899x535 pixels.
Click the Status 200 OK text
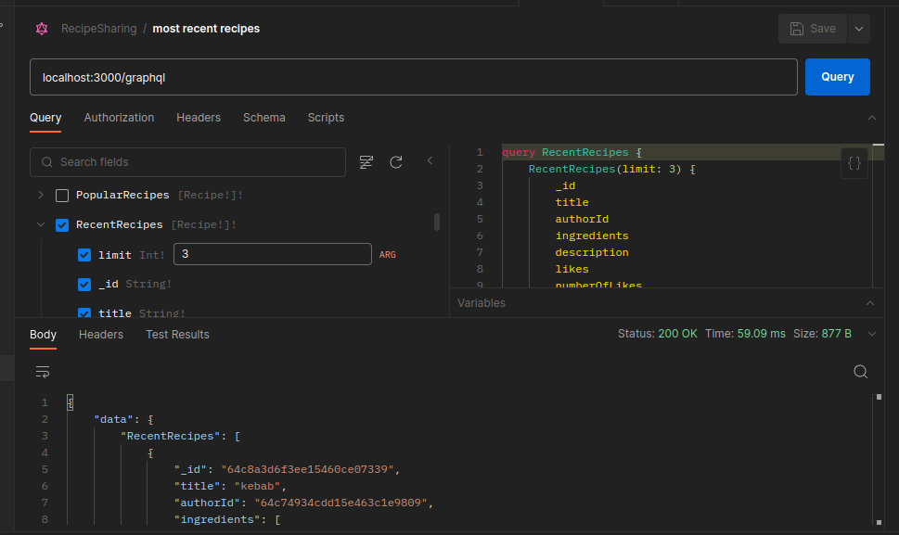pyautogui.click(x=657, y=334)
